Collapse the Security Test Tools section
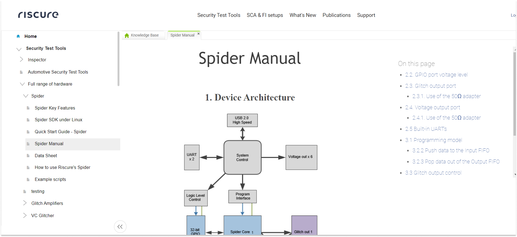The height and width of the screenshot is (237, 517). 19,49
